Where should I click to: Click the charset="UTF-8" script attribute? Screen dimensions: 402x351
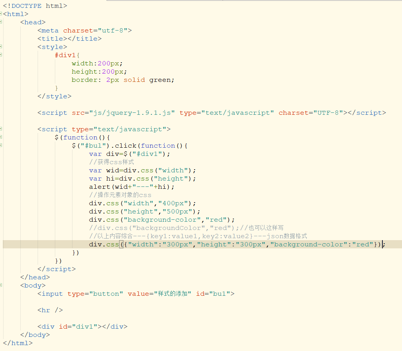pos(311,113)
